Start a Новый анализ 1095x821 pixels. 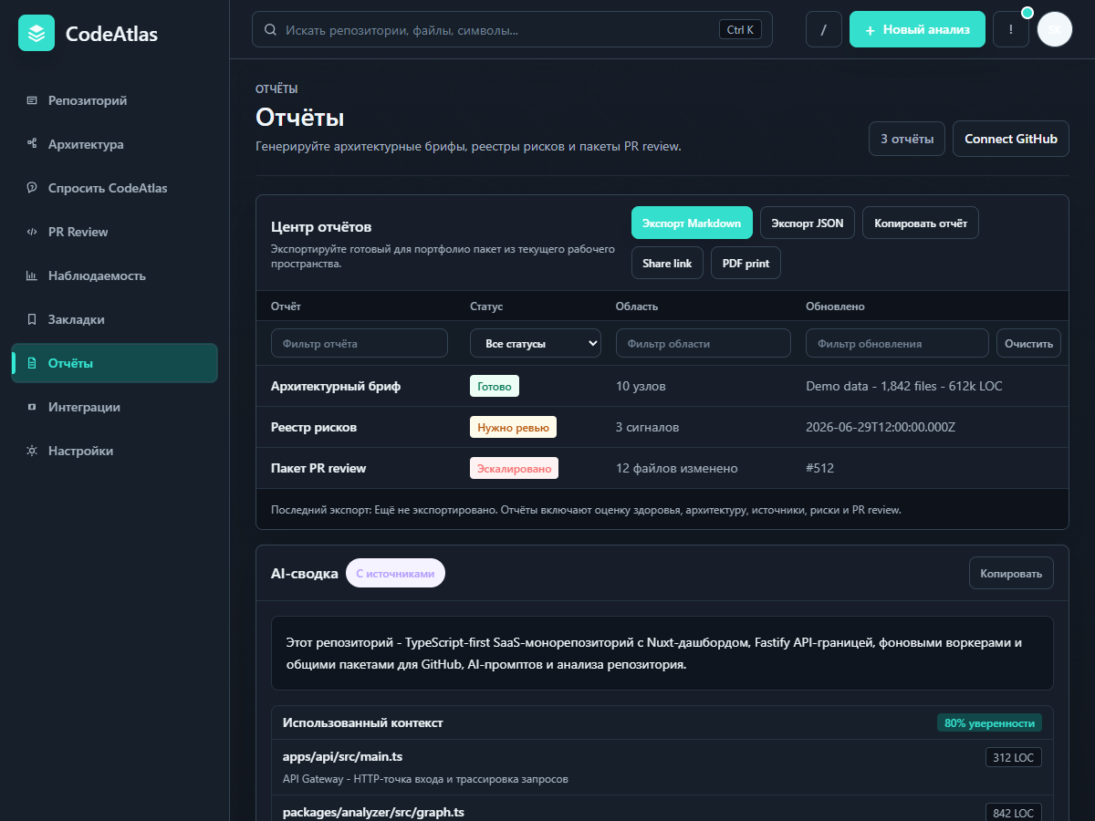point(917,29)
